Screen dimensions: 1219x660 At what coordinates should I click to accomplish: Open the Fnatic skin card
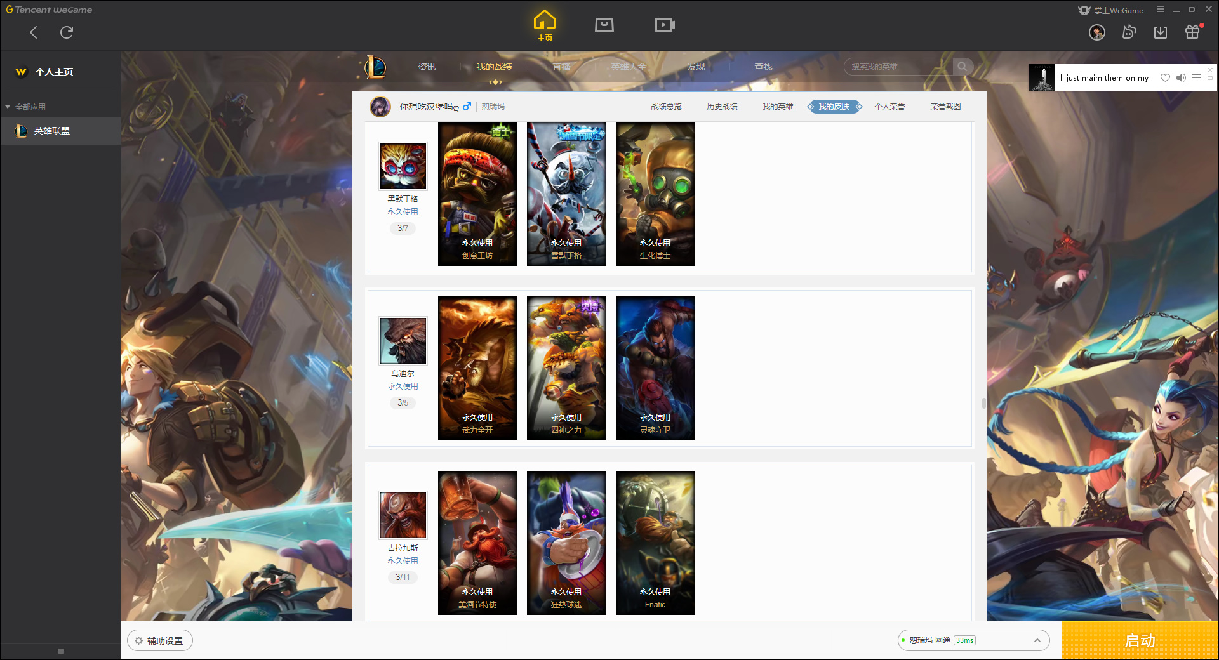[655, 543]
